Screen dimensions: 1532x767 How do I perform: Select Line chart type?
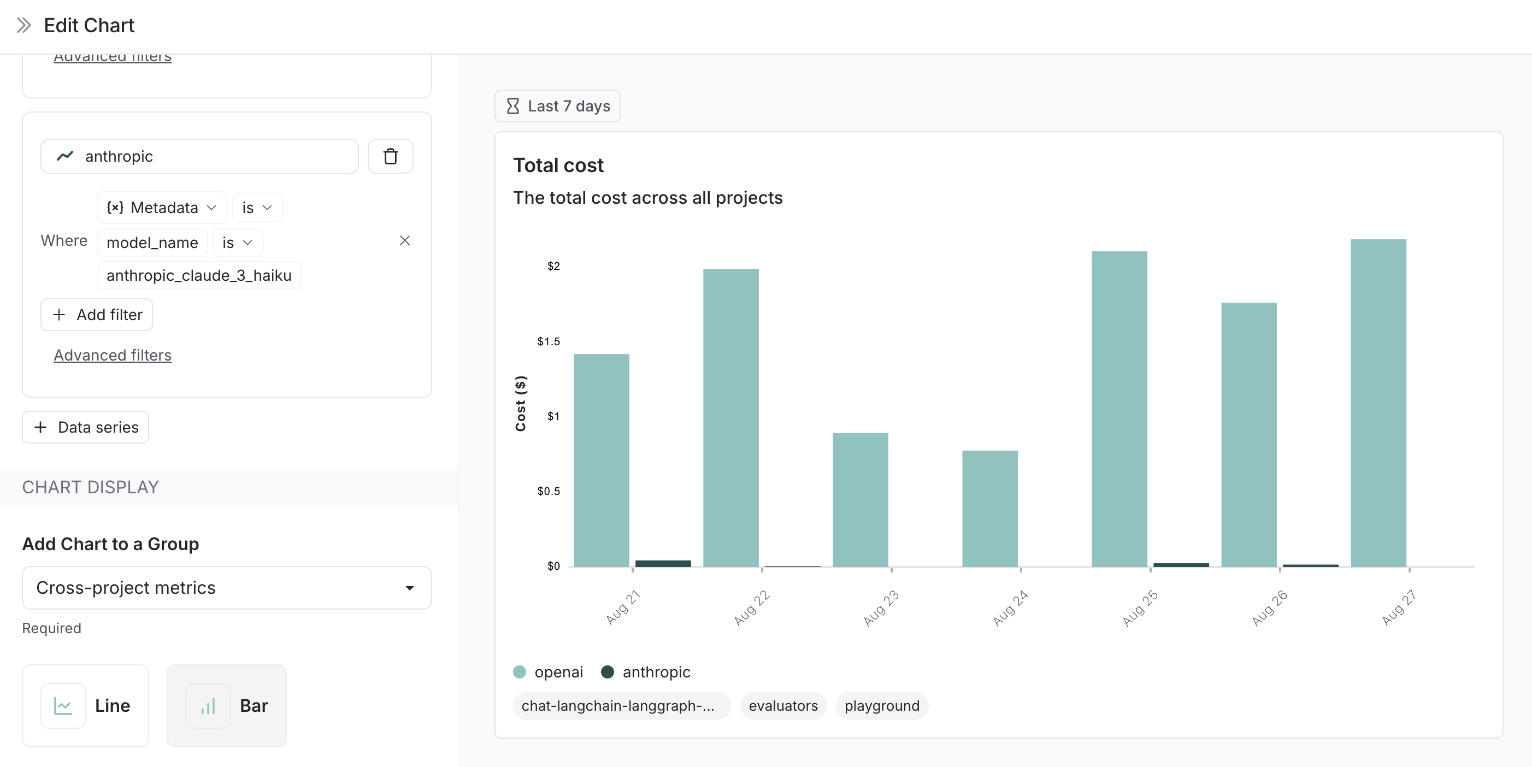(113, 705)
